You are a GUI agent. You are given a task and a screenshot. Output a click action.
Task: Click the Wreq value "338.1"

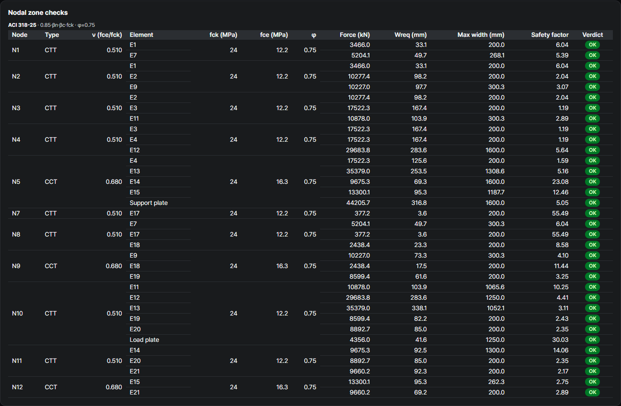point(419,308)
